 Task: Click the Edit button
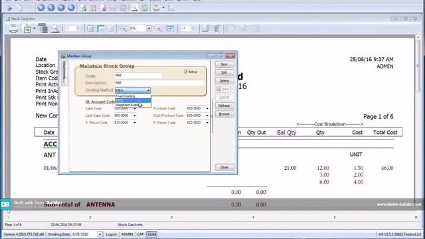coord(224,72)
